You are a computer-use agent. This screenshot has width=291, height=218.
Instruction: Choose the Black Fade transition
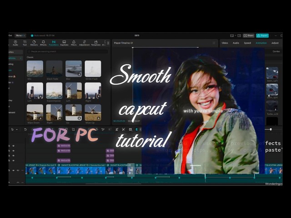tap(54, 69)
